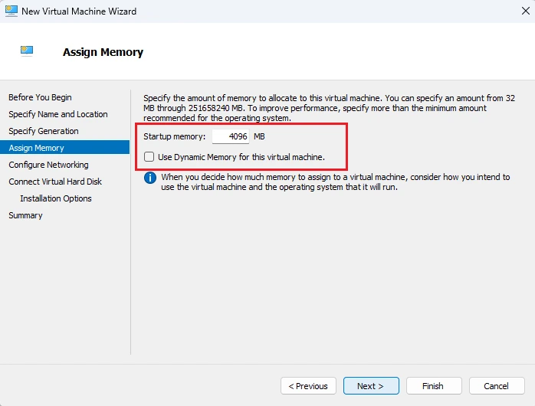Click the Previous button
This screenshot has width=535, height=406.
click(x=308, y=386)
